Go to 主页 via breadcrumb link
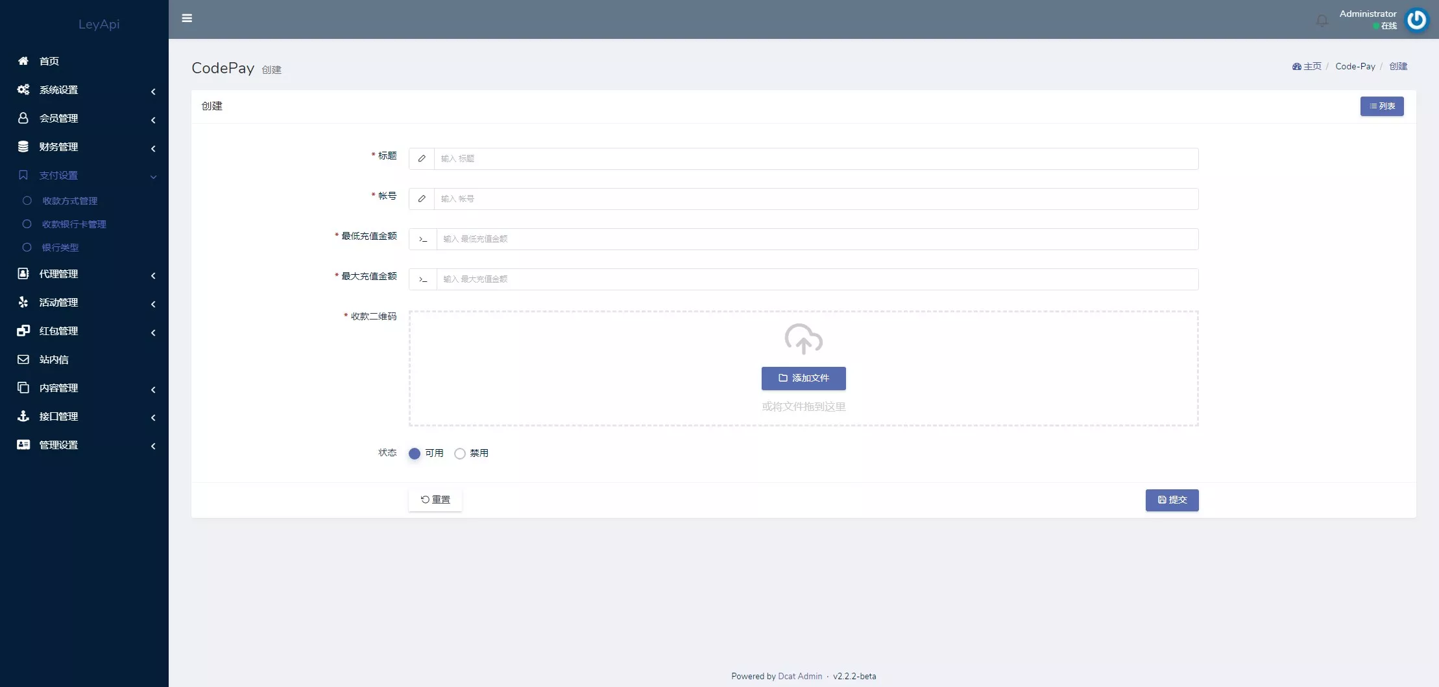This screenshot has height=687, width=1439. [1311, 67]
